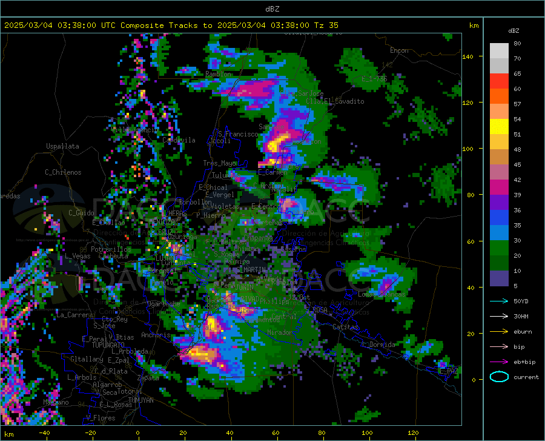This screenshot has height=441, width=545.
Task: Pick the dark purple 5–10 dBZ swatch
Action: [499, 278]
